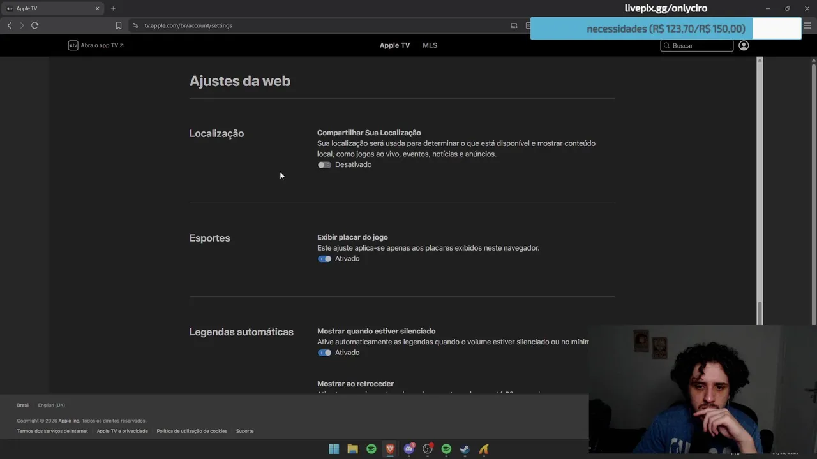Viewport: 817px width, 459px height.
Task: Select the Apple TV navigation item
Action: point(394,45)
